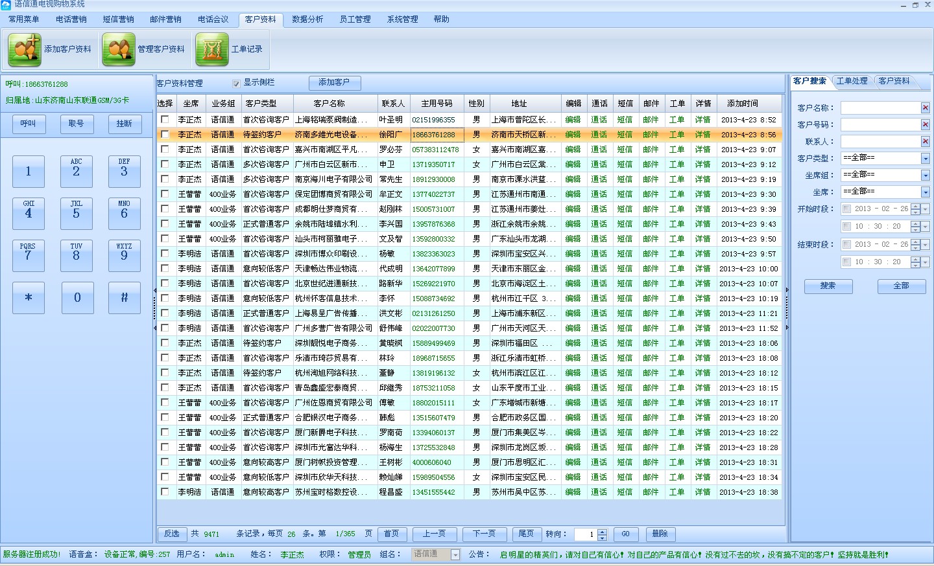Click the 呼叫 call button
The image size is (934, 566).
click(x=28, y=124)
